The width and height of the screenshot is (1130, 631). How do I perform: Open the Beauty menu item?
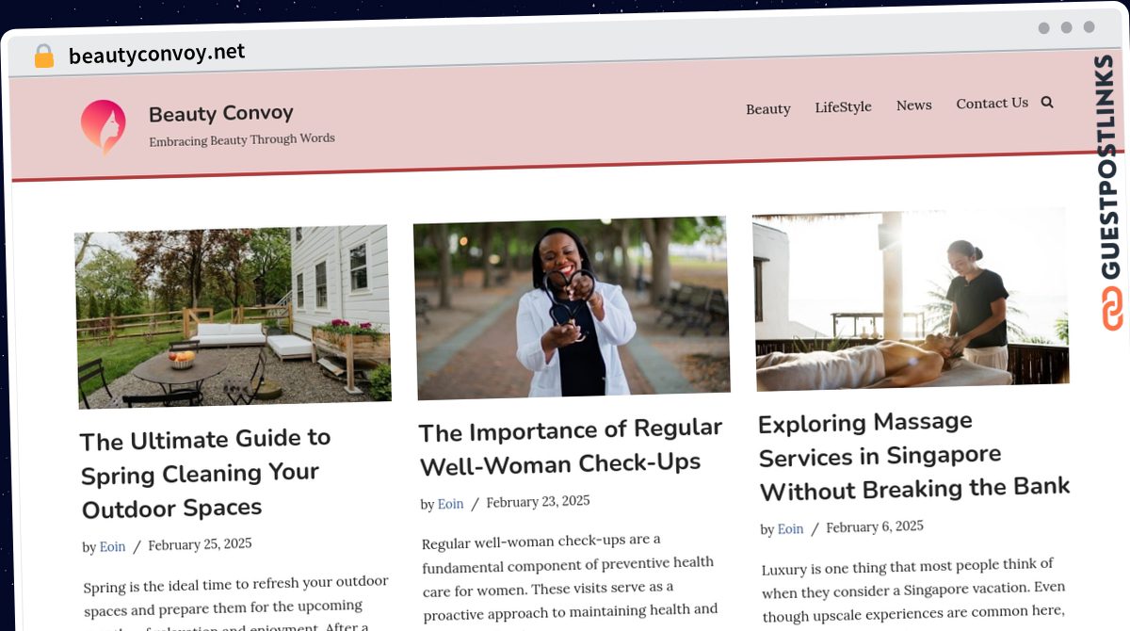click(x=768, y=108)
